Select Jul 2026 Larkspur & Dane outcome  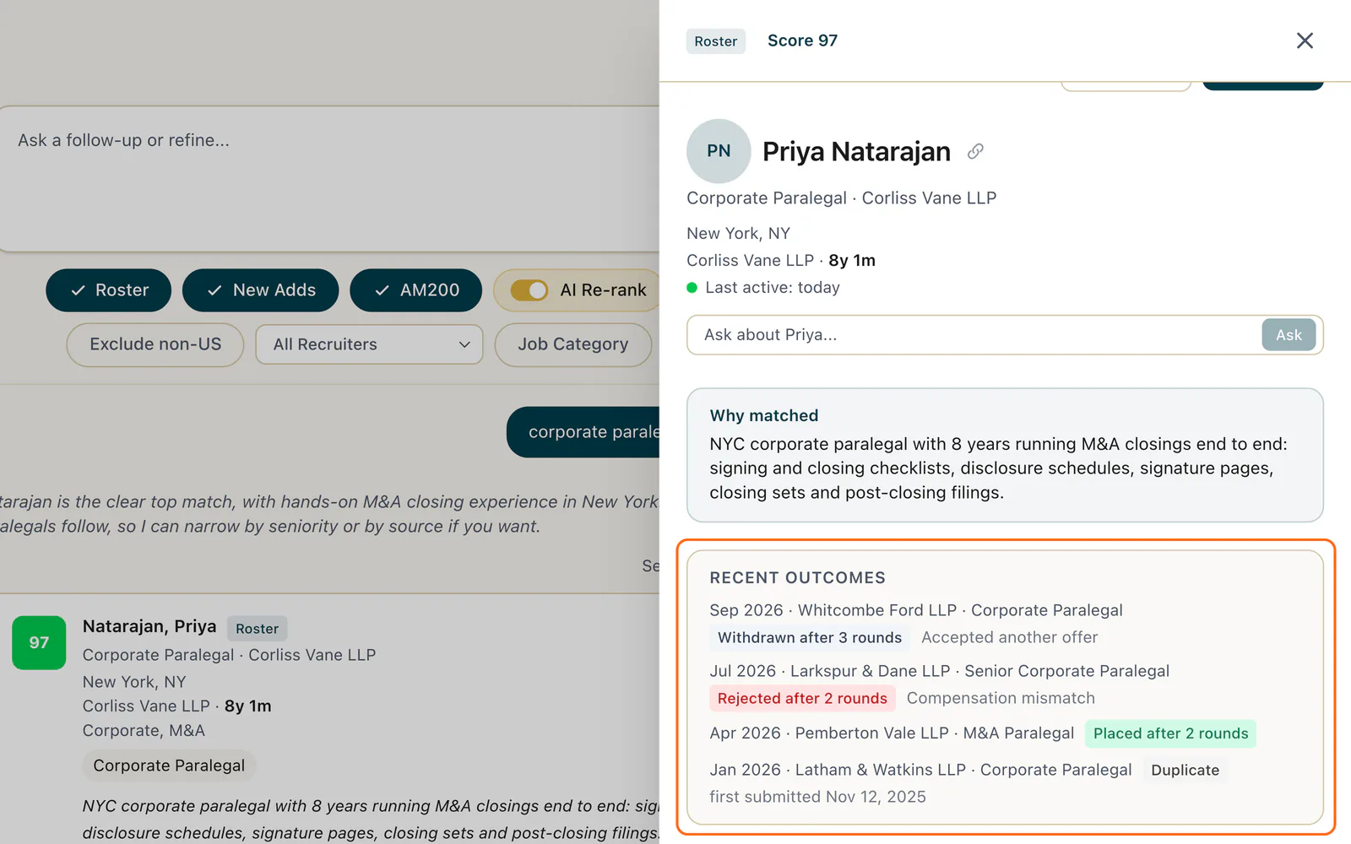940,671
